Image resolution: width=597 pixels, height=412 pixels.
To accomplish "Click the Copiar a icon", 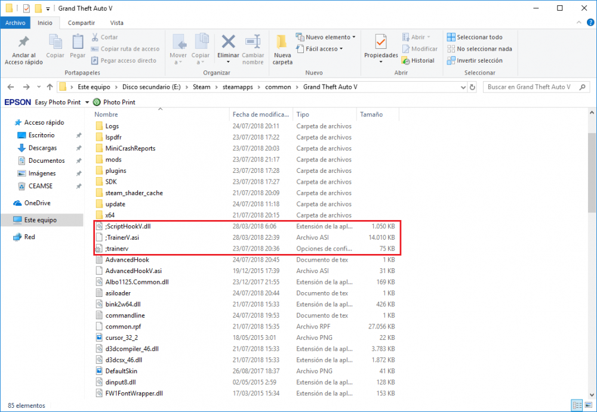I will pos(201,42).
